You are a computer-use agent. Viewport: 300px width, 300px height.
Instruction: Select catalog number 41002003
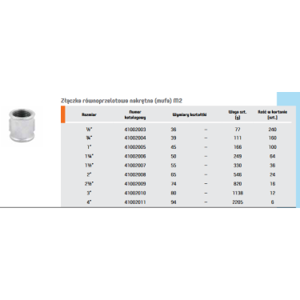[135, 130]
